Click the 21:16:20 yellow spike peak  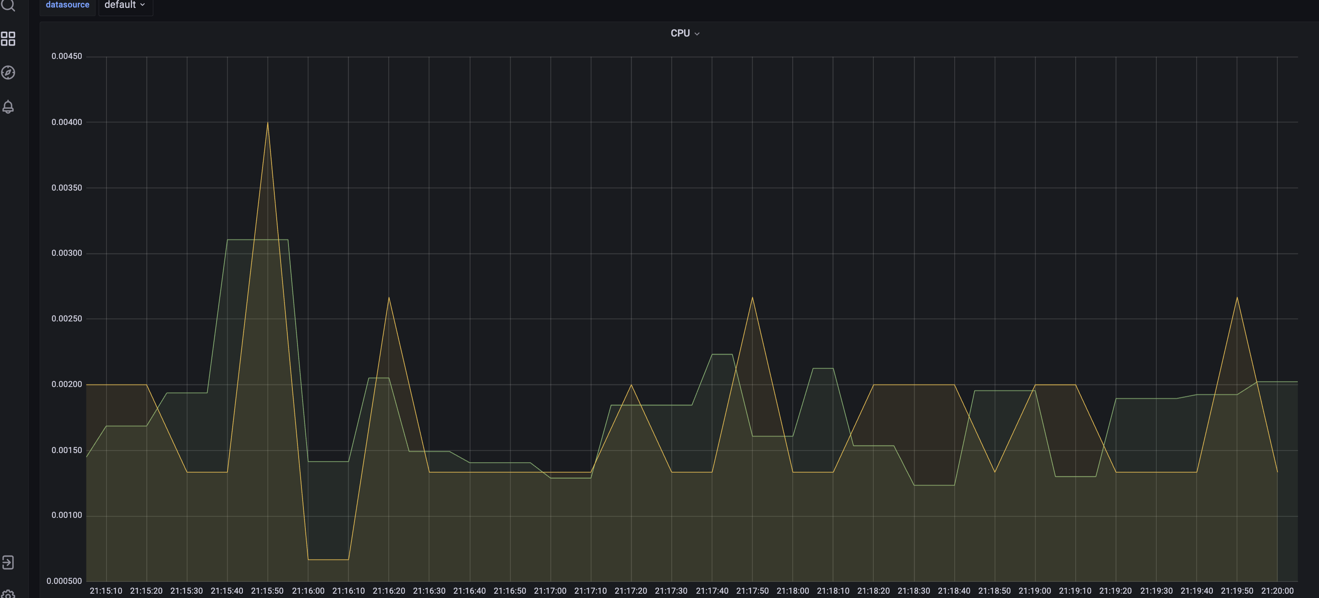389,298
